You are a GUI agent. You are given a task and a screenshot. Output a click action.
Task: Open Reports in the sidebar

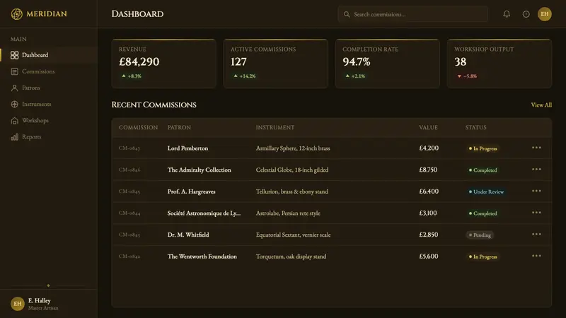click(x=49, y=136)
